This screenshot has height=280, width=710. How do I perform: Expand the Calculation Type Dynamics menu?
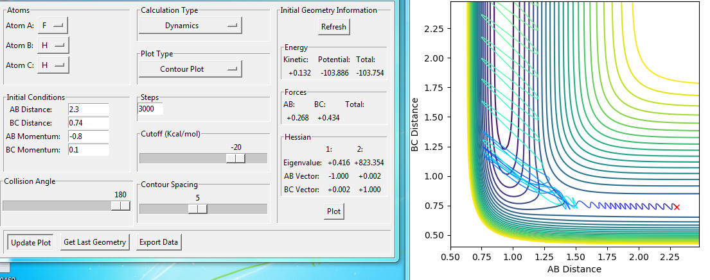[190, 26]
